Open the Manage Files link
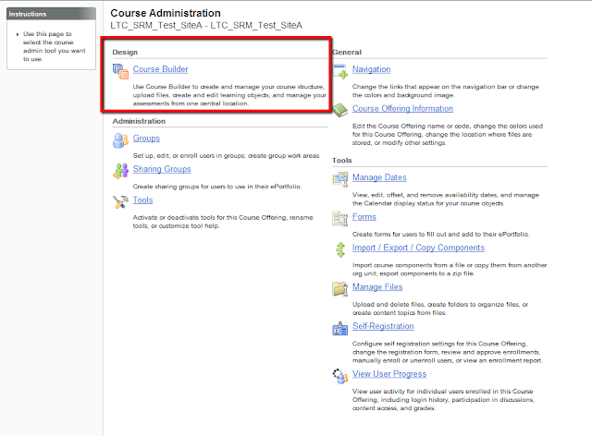The image size is (592, 436). [377, 287]
